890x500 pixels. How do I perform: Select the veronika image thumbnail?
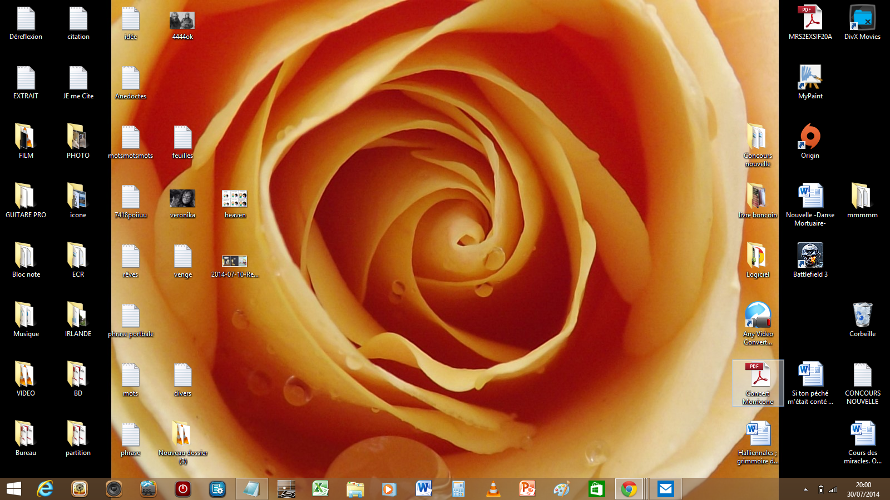[183, 203]
